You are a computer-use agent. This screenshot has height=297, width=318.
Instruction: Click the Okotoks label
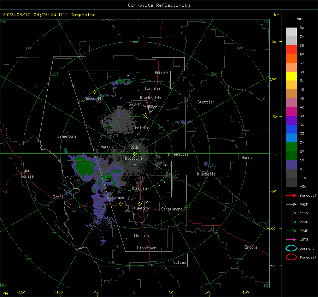click(141, 236)
